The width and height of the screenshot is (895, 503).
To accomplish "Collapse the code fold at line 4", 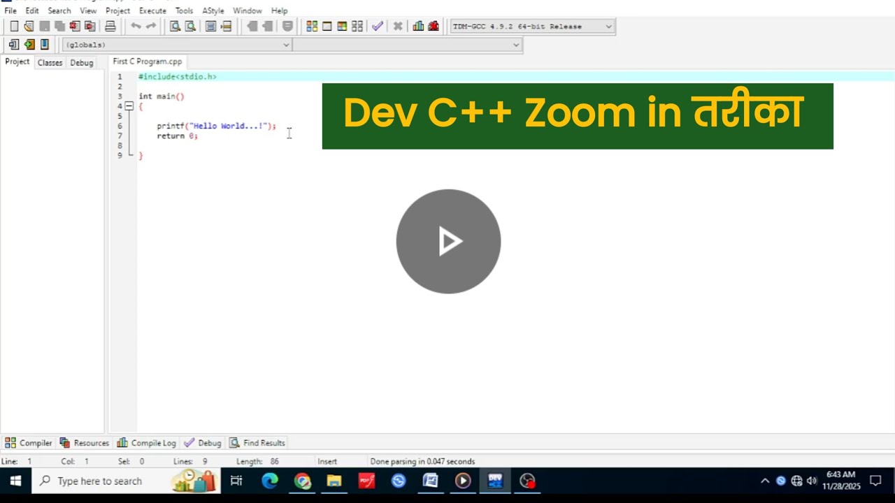I will tap(129, 106).
